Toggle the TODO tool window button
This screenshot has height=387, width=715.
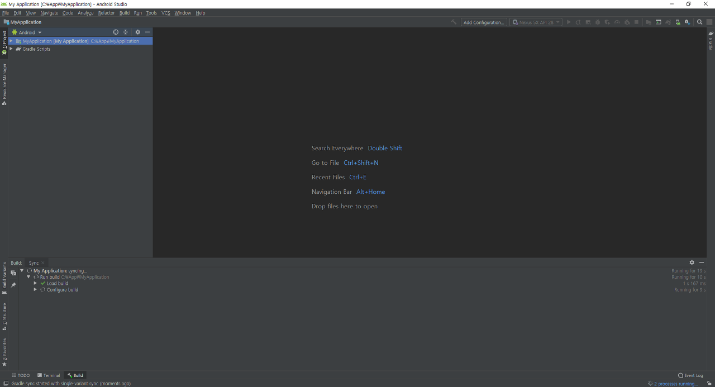tap(21, 375)
